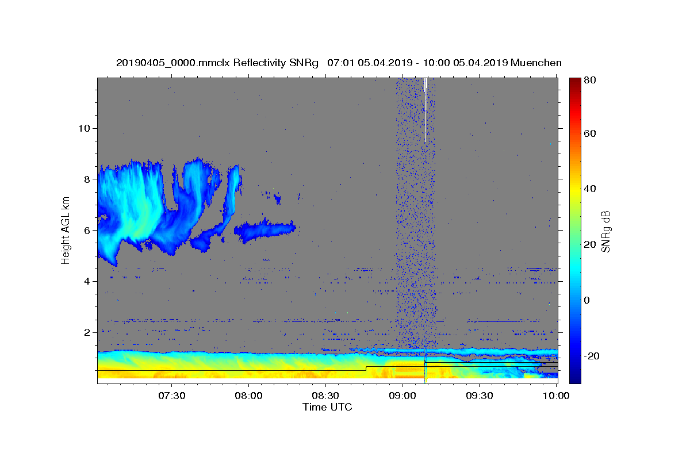Viewport: 690px width, 460px height.
Task: Click the plot title mentioning Muenchen
Action: (x=339, y=63)
